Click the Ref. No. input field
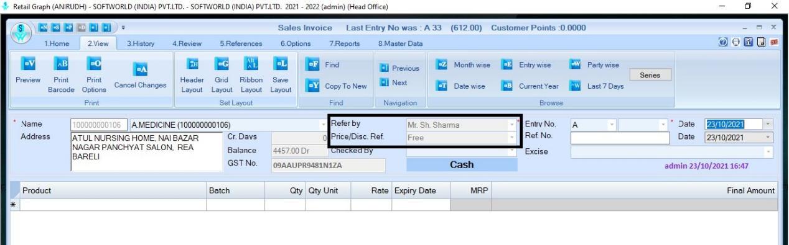Screen dimensions: 789x245 coord(620,138)
